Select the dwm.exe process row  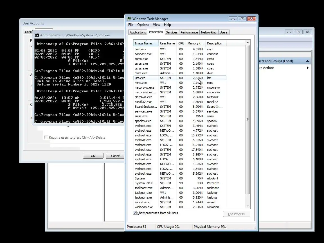(x=180, y=73)
